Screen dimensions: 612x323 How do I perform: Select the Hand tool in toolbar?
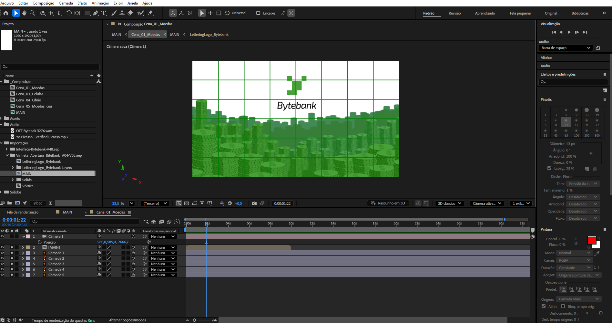(24, 13)
